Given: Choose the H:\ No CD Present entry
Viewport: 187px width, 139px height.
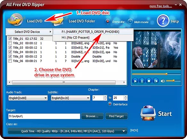Looking at the screenshot, I should [x=93, y=38].
